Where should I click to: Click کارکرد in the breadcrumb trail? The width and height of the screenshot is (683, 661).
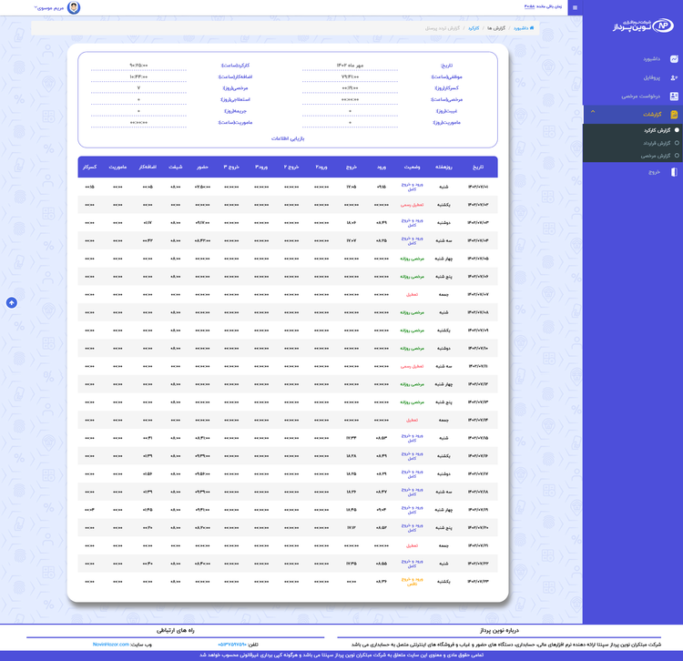[474, 28]
